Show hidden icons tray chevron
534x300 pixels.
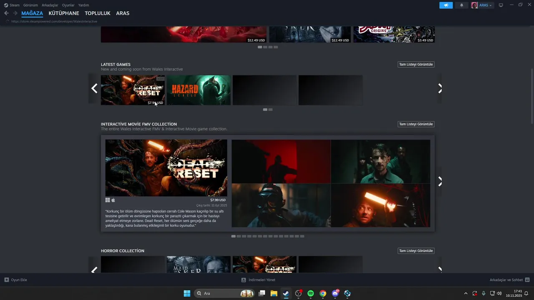[x=466, y=293]
